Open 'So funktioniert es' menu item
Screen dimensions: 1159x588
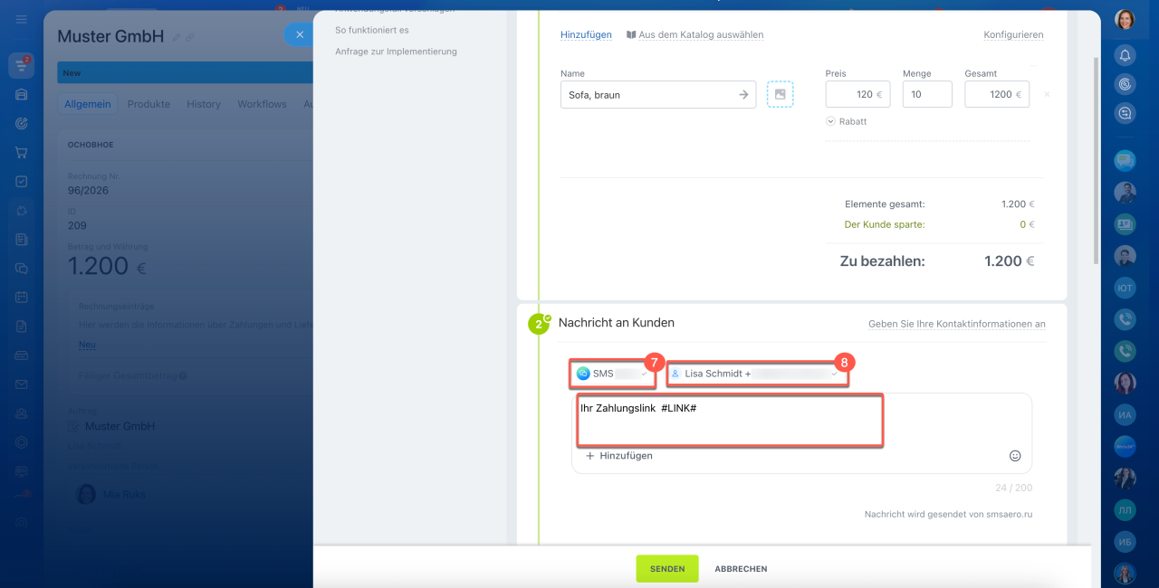(372, 30)
